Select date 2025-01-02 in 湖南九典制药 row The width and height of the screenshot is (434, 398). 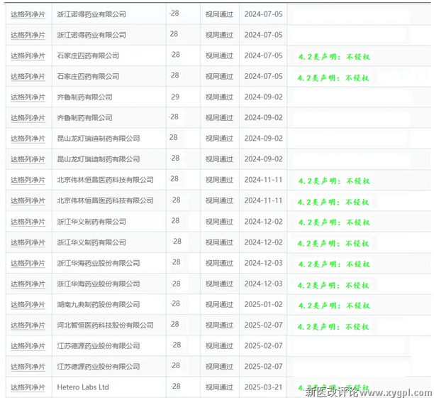point(263,304)
